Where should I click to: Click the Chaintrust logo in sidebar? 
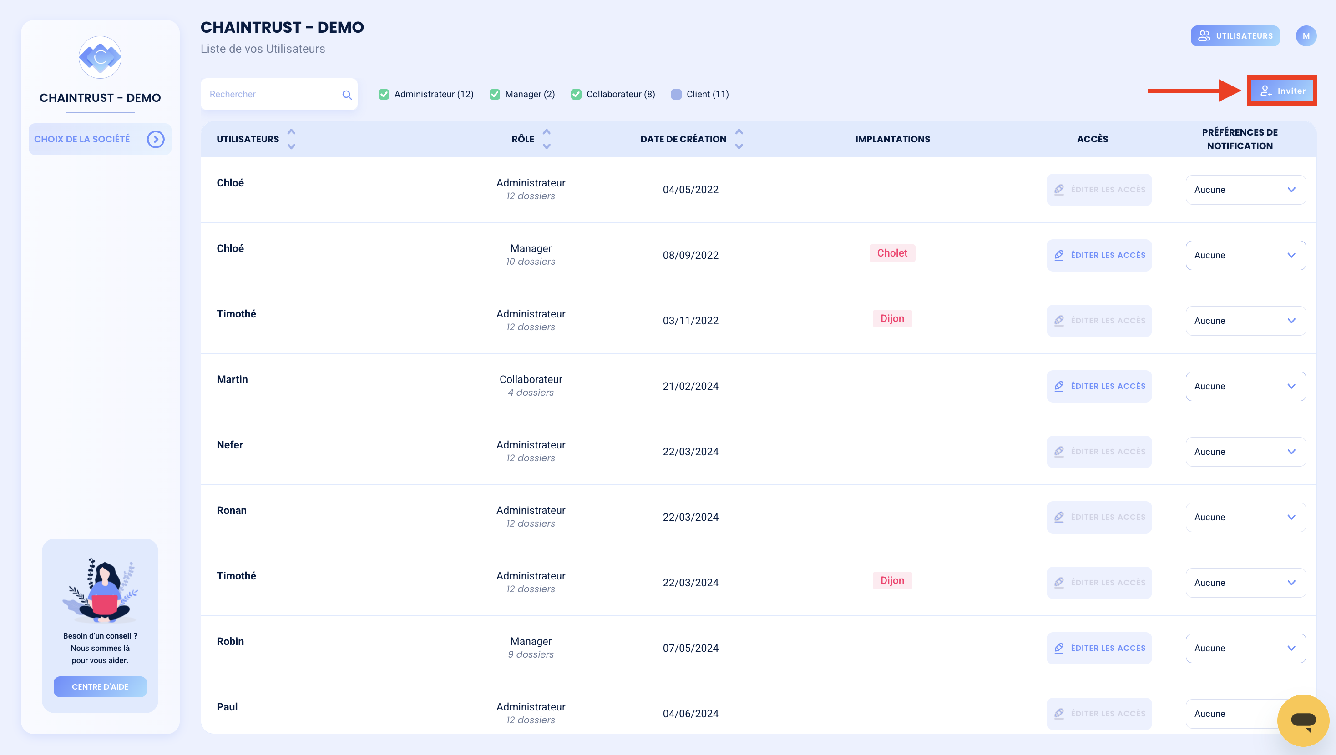pyautogui.click(x=100, y=57)
